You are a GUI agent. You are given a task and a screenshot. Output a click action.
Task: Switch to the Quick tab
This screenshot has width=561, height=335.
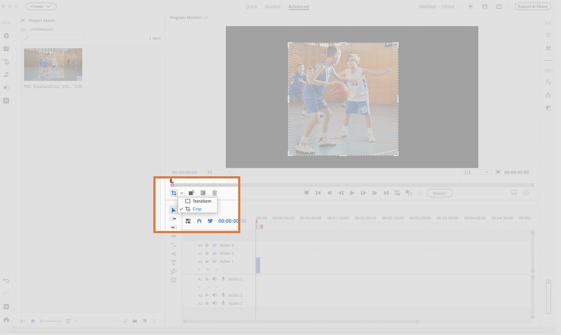(x=251, y=6)
